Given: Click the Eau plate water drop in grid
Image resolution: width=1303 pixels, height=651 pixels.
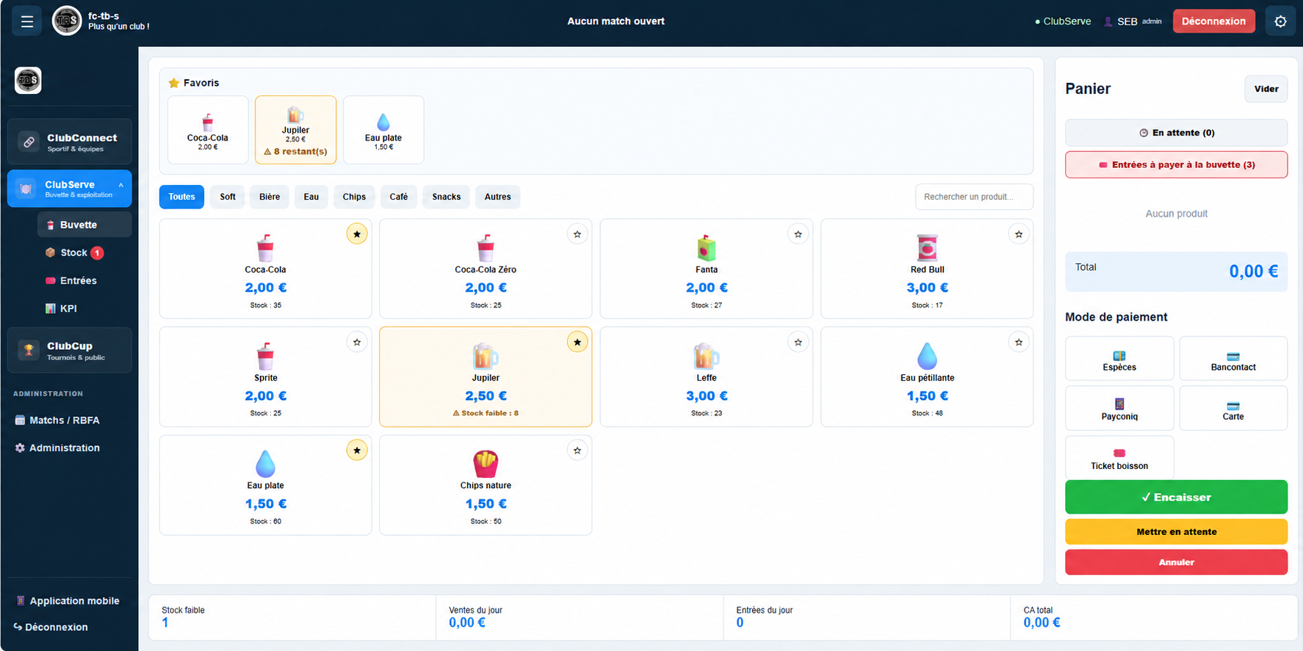Looking at the screenshot, I should pos(265,464).
